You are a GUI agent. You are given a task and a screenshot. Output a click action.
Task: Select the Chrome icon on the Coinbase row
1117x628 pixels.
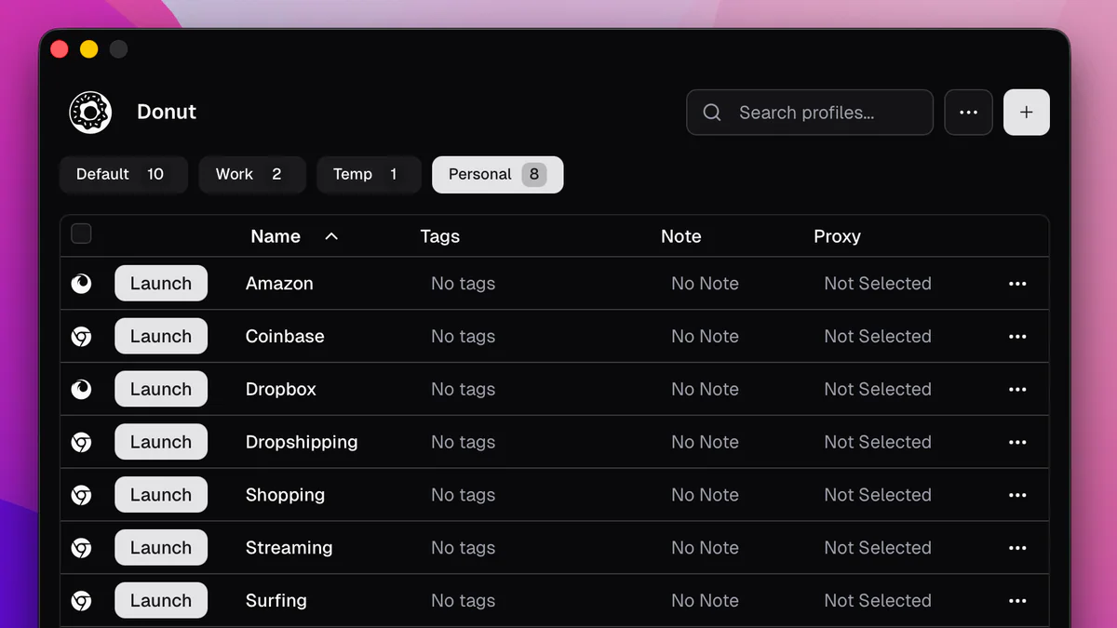pos(82,336)
